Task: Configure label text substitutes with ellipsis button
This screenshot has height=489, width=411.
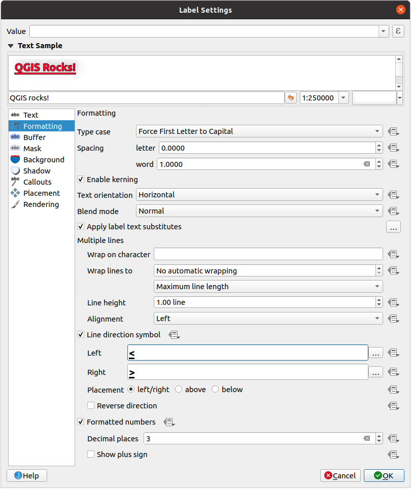Action: click(393, 227)
